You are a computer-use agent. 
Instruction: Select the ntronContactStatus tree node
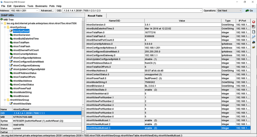[24, 84]
